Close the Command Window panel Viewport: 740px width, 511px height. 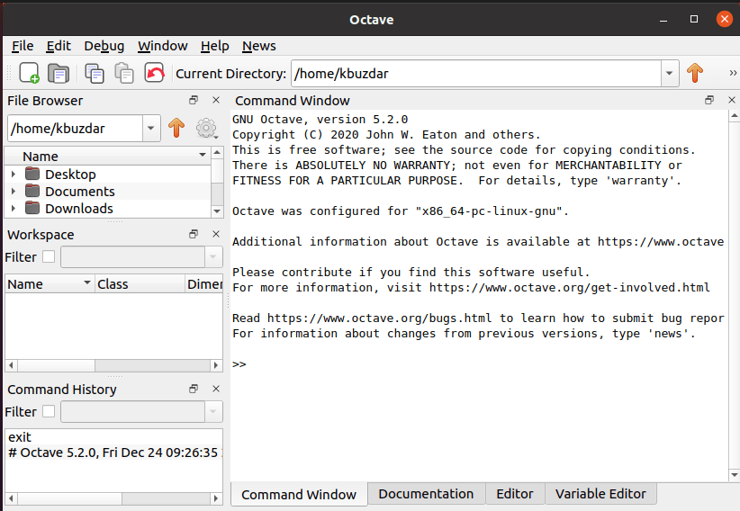(732, 100)
